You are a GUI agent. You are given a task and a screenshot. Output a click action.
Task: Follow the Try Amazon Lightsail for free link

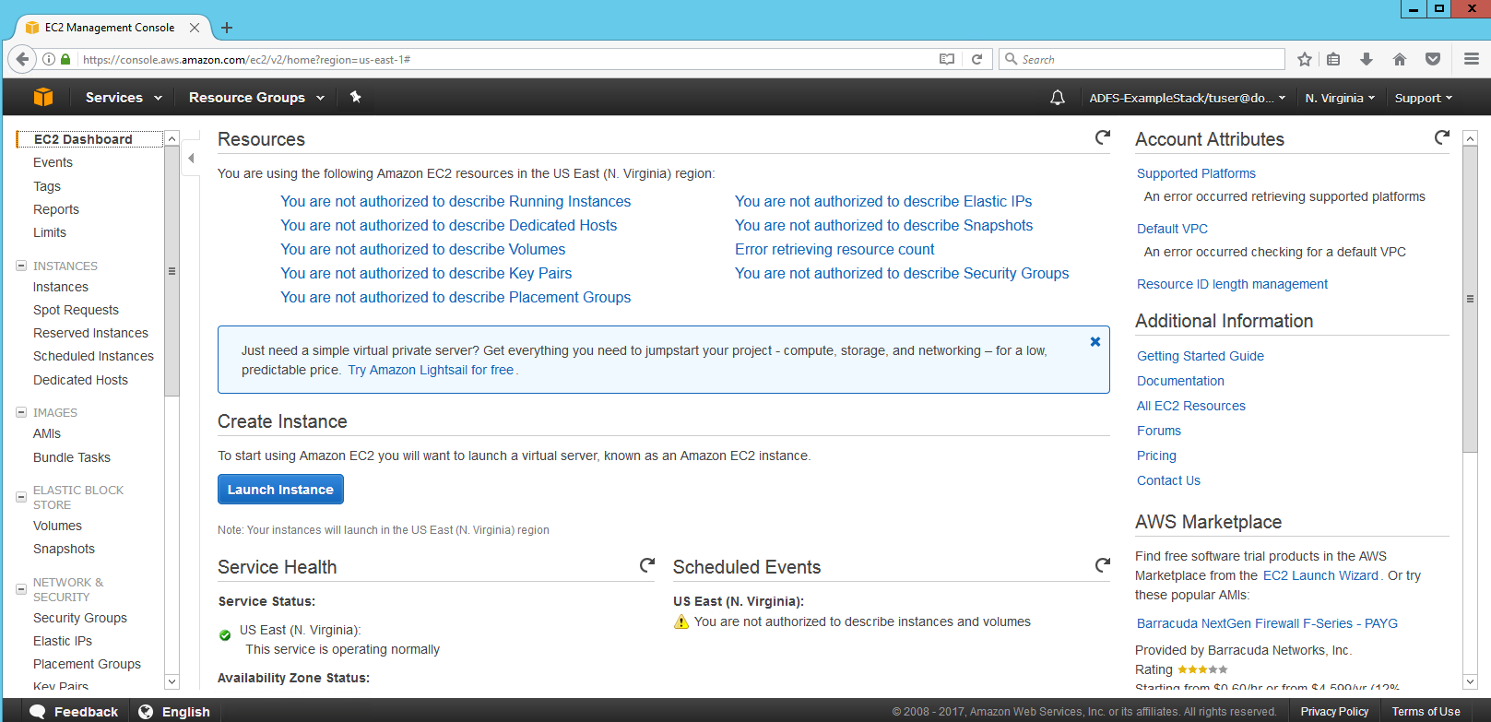pos(431,370)
